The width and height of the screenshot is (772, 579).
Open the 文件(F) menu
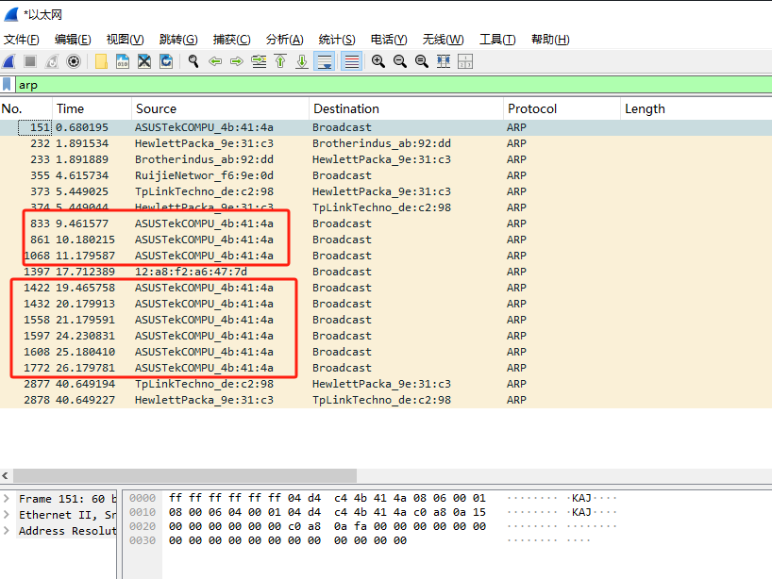pos(21,40)
